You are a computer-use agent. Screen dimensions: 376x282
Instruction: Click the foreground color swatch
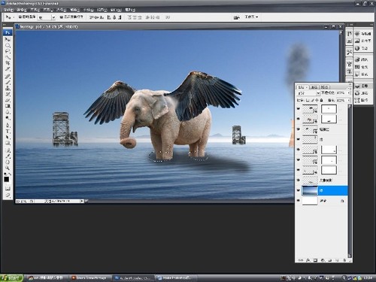tap(7, 179)
